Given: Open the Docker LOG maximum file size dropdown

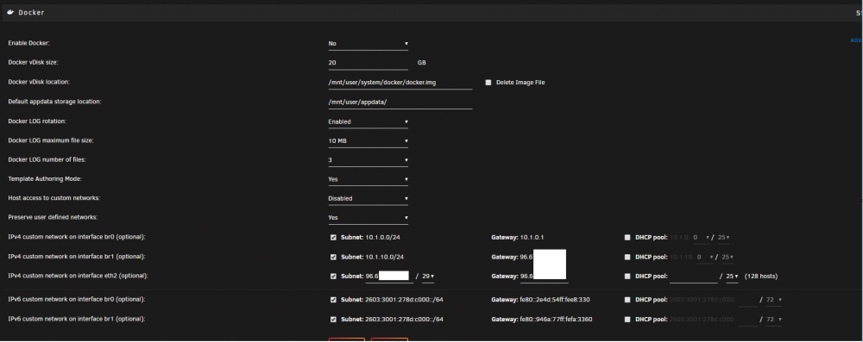Looking at the screenshot, I should (369, 140).
